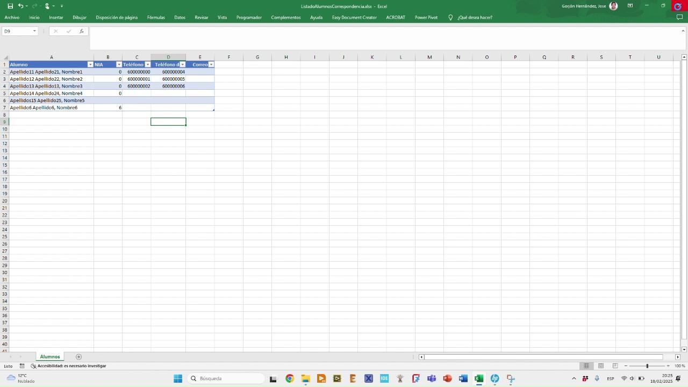Select row 12 header
Screen dimensions: 688x387
(4, 144)
